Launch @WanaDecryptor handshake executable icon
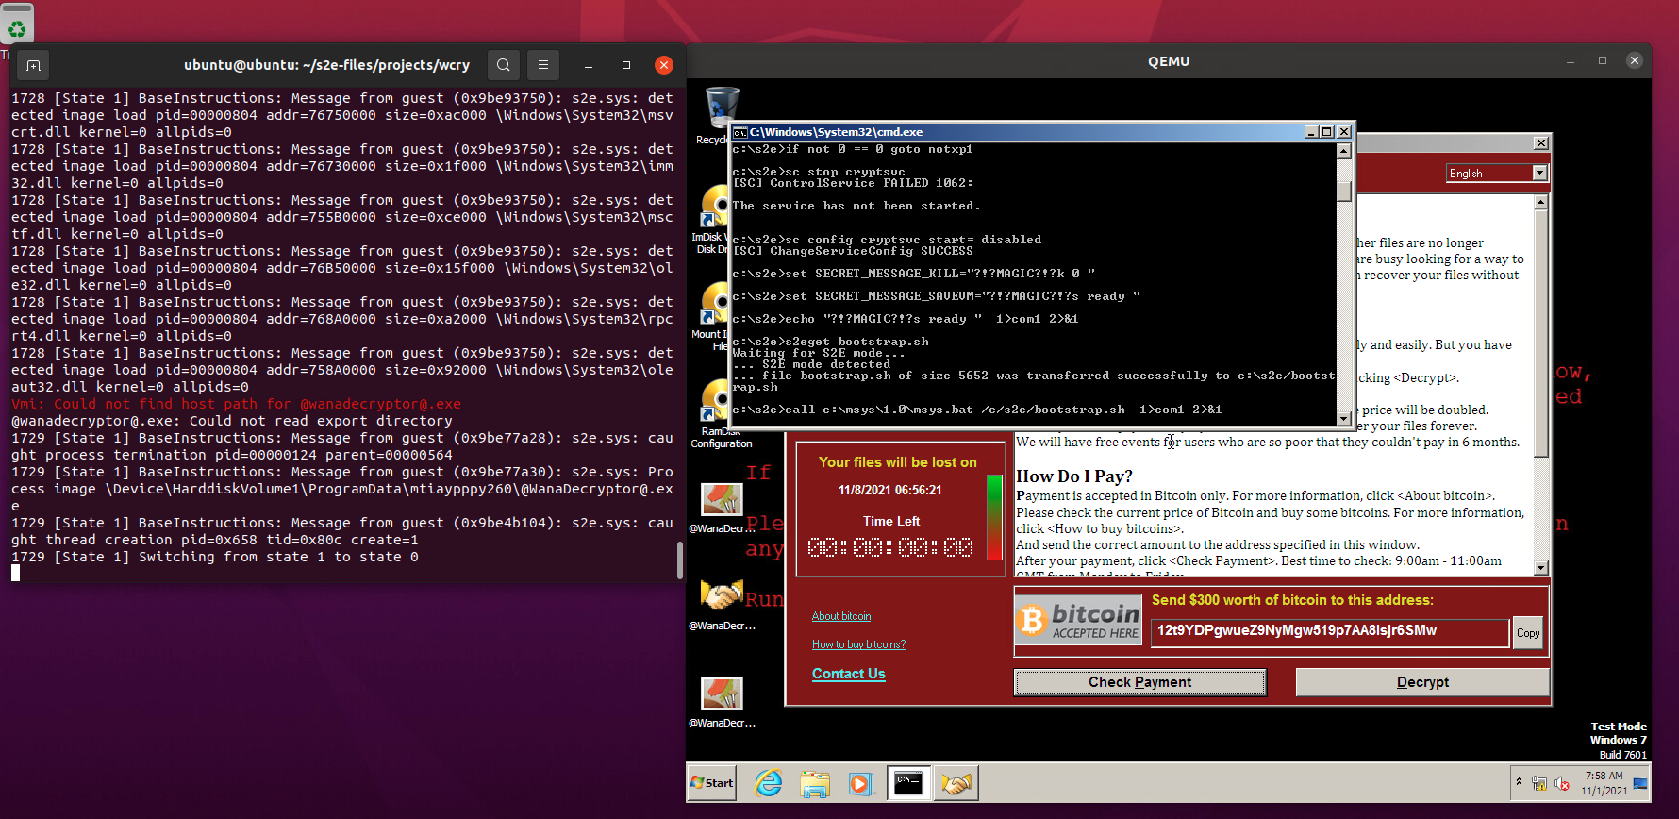 pos(722,596)
